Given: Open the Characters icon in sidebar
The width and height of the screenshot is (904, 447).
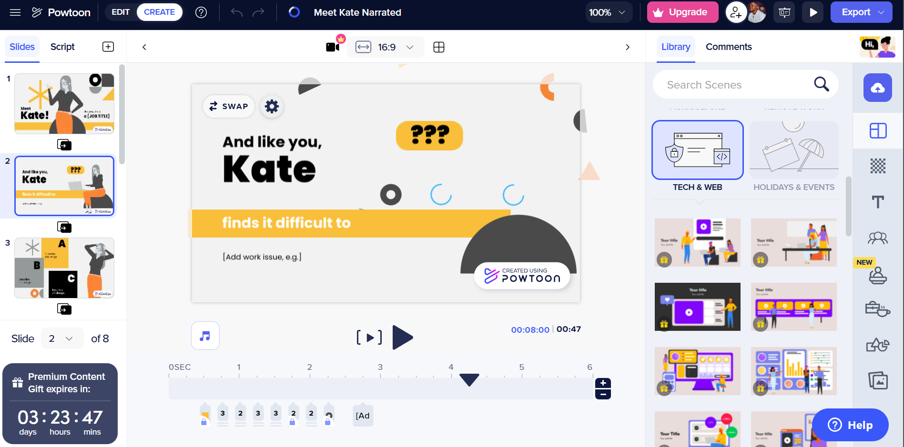Looking at the screenshot, I should coord(878,238).
